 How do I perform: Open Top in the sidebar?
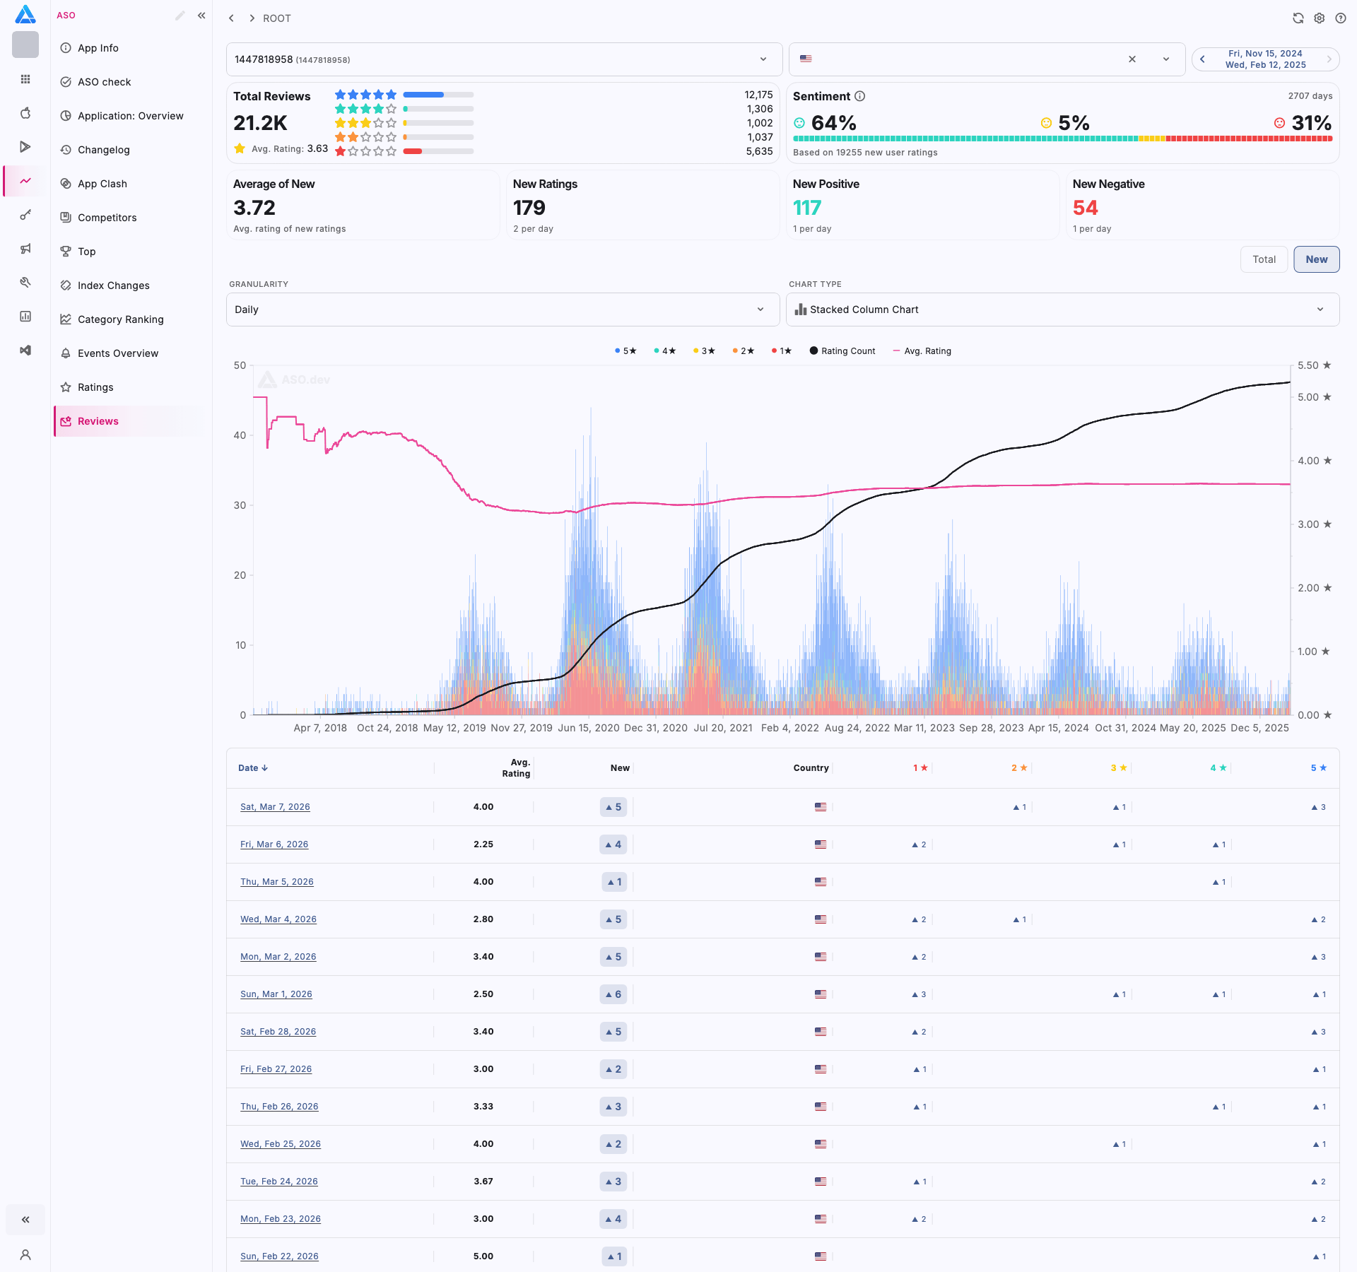tap(87, 252)
